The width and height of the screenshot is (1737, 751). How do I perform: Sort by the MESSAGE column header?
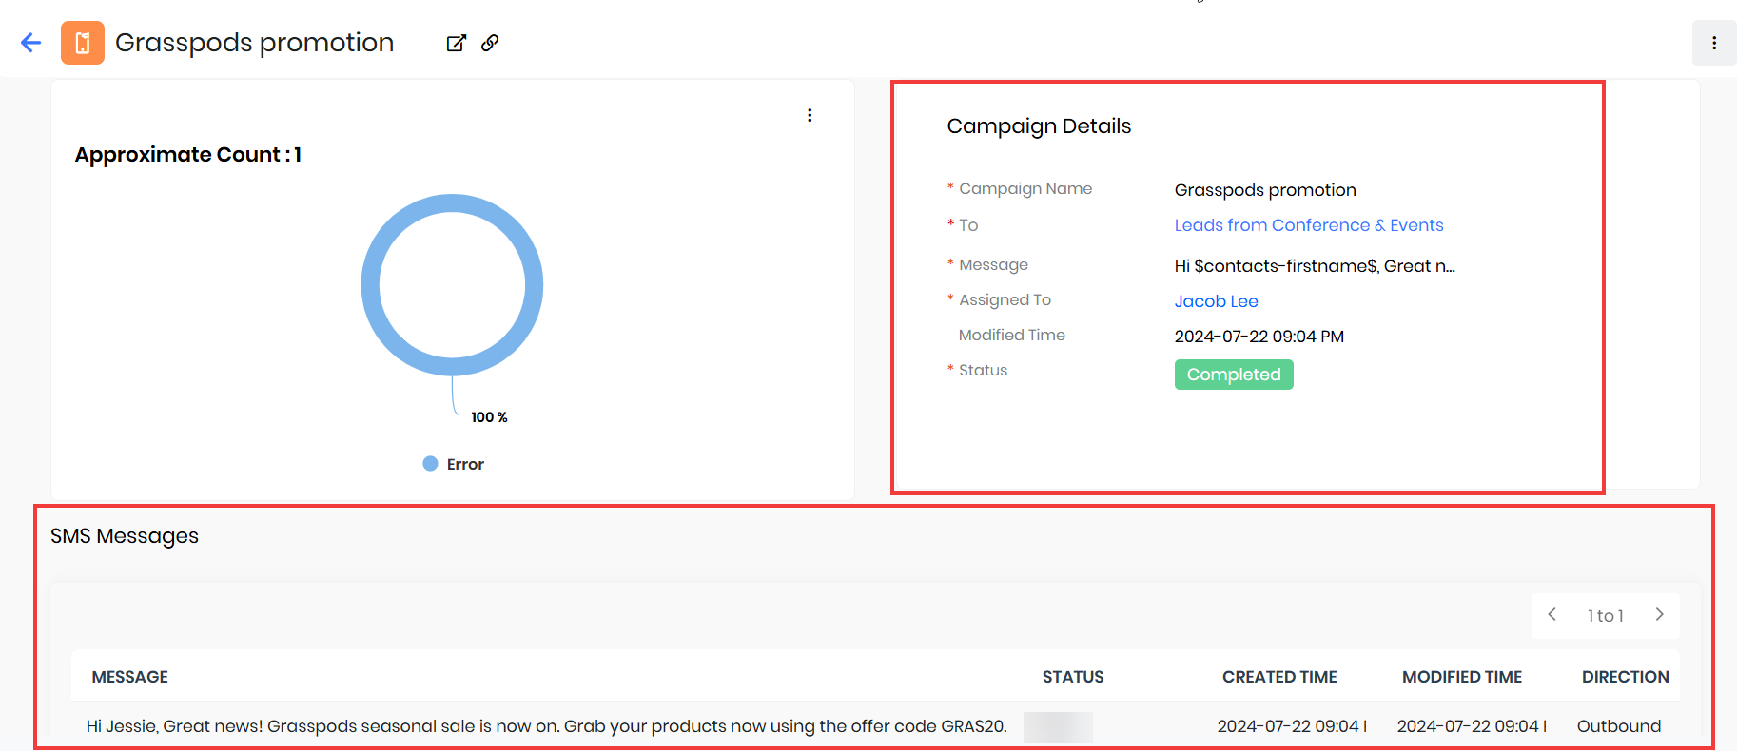[x=130, y=677]
